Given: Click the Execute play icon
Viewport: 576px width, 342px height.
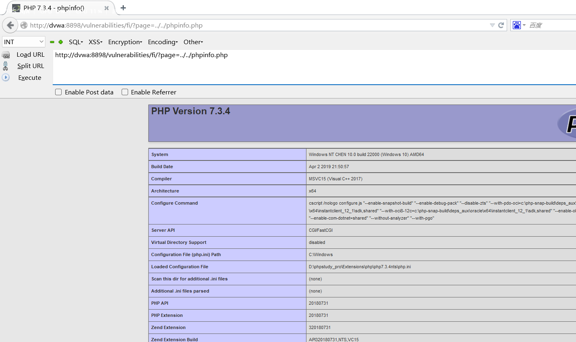Looking at the screenshot, I should 6,77.
